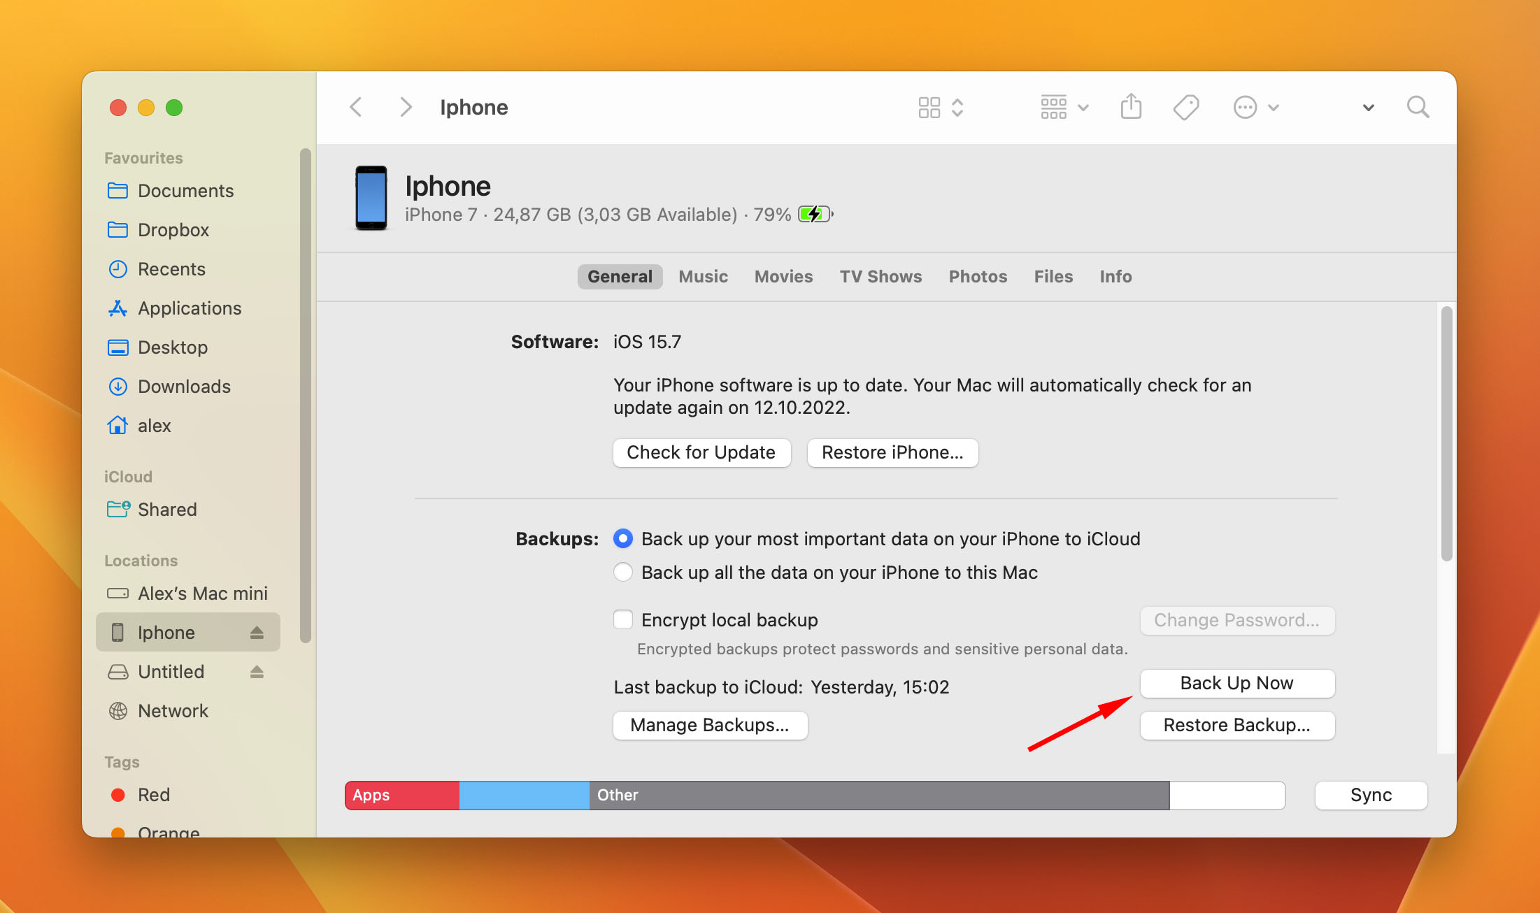Click Change Password... button

point(1237,620)
